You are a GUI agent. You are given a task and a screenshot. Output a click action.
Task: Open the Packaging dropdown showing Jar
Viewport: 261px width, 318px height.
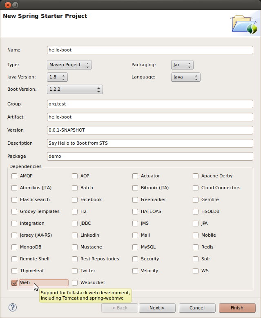[x=182, y=65]
